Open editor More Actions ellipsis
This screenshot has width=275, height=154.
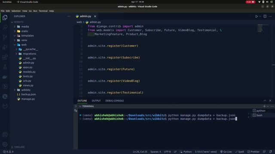(270, 16)
